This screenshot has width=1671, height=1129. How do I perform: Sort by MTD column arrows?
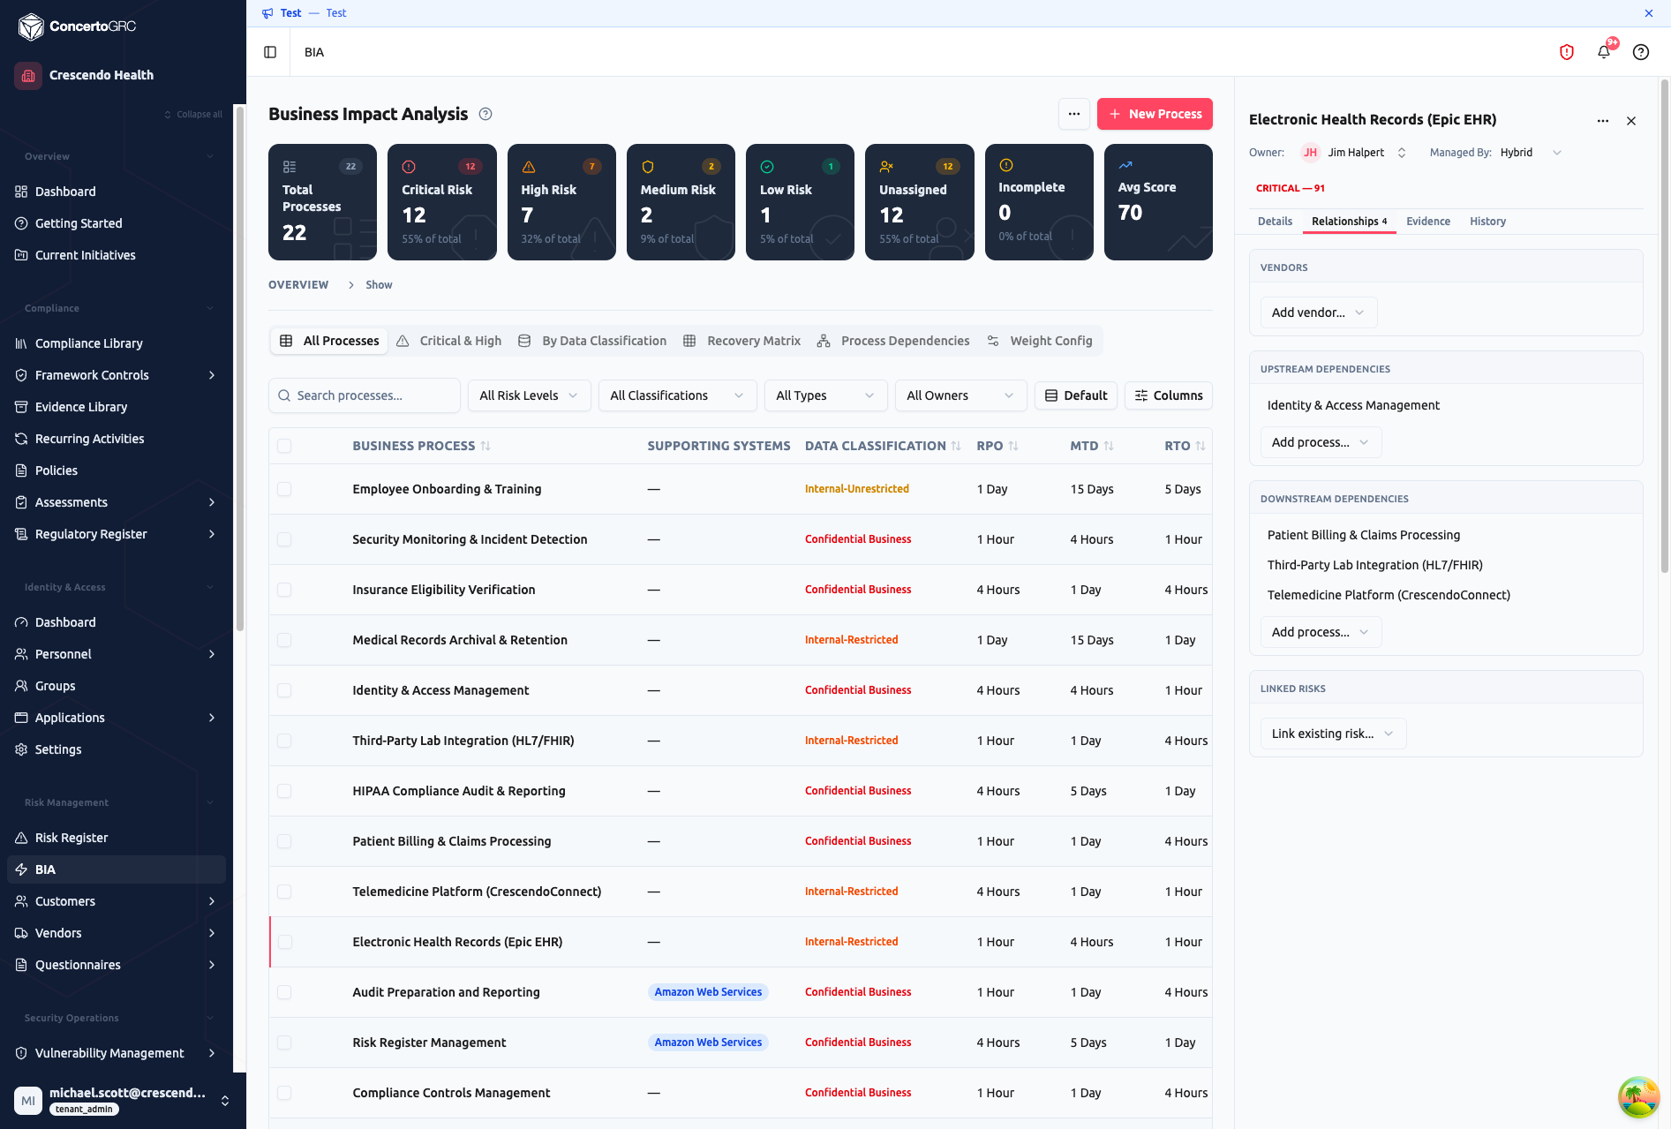coord(1109,446)
